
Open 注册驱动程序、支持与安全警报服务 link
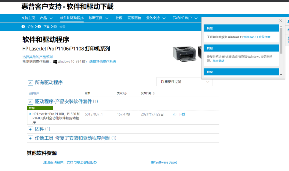coord(70,162)
